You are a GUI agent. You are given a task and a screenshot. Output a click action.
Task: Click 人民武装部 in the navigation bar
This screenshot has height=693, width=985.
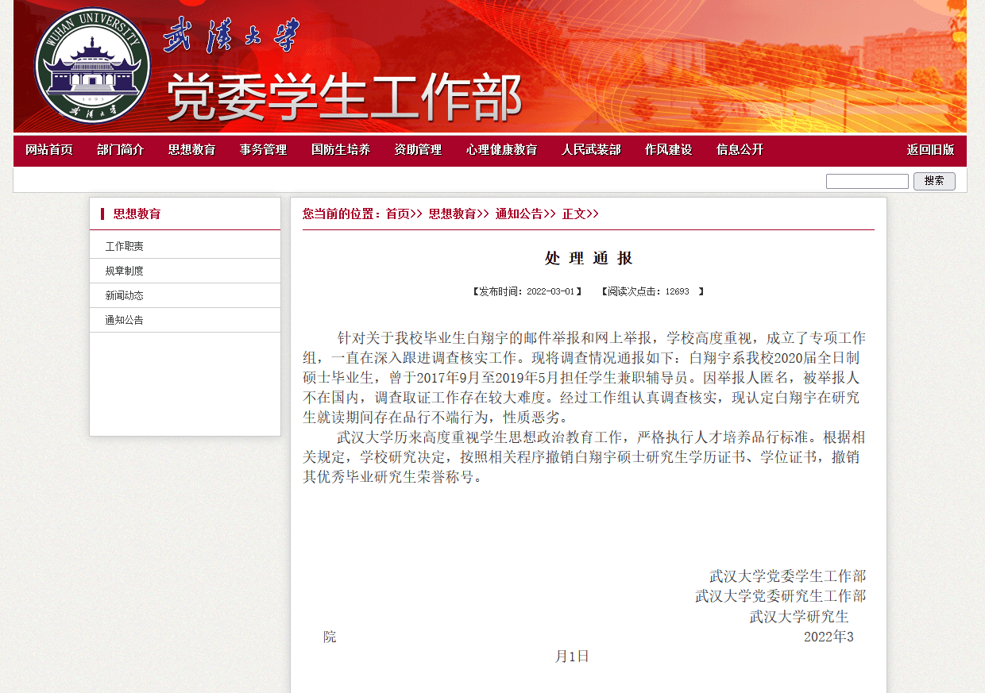(591, 150)
